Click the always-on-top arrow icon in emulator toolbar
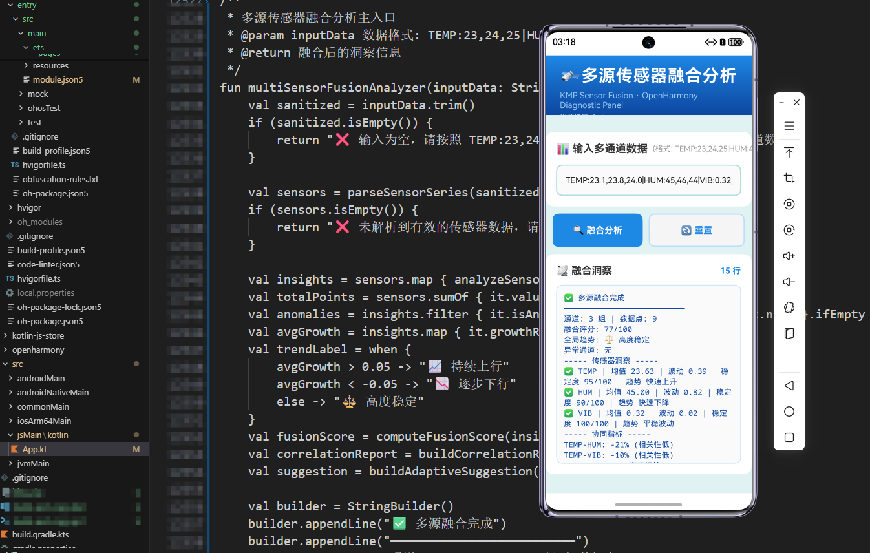This screenshot has height=553, width=870. (789, 152)
